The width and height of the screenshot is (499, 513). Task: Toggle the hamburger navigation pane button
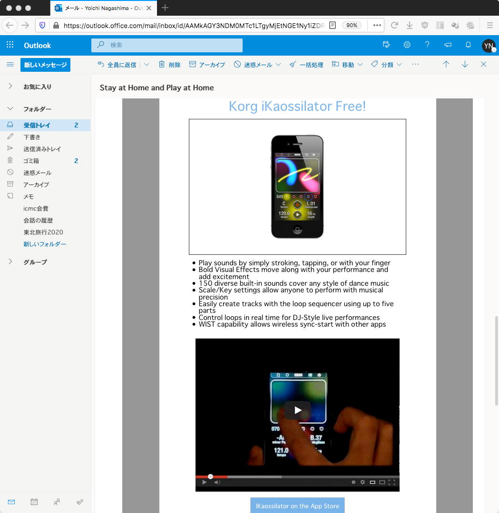(10, 65)
